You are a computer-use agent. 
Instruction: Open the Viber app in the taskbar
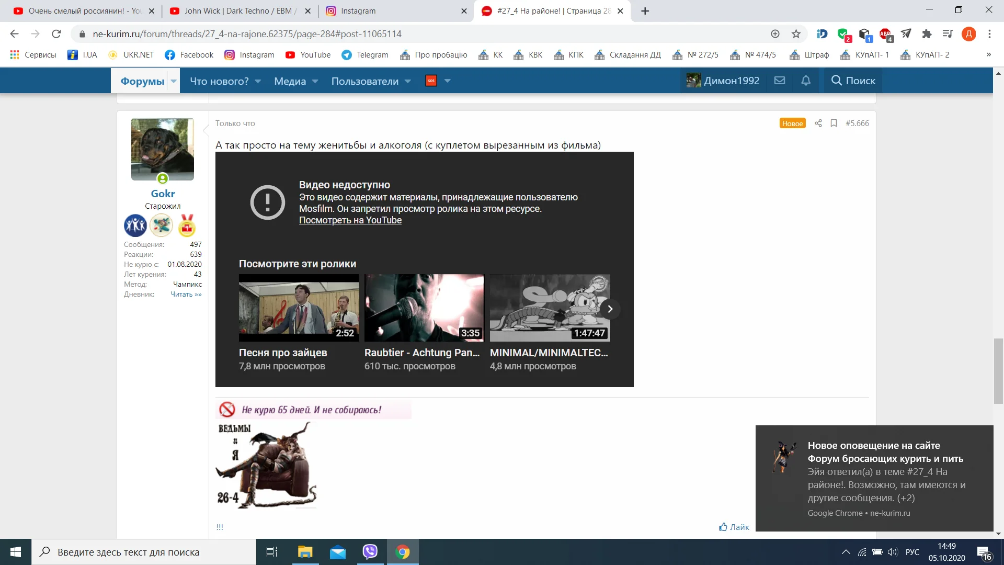(x=370, y=552)
